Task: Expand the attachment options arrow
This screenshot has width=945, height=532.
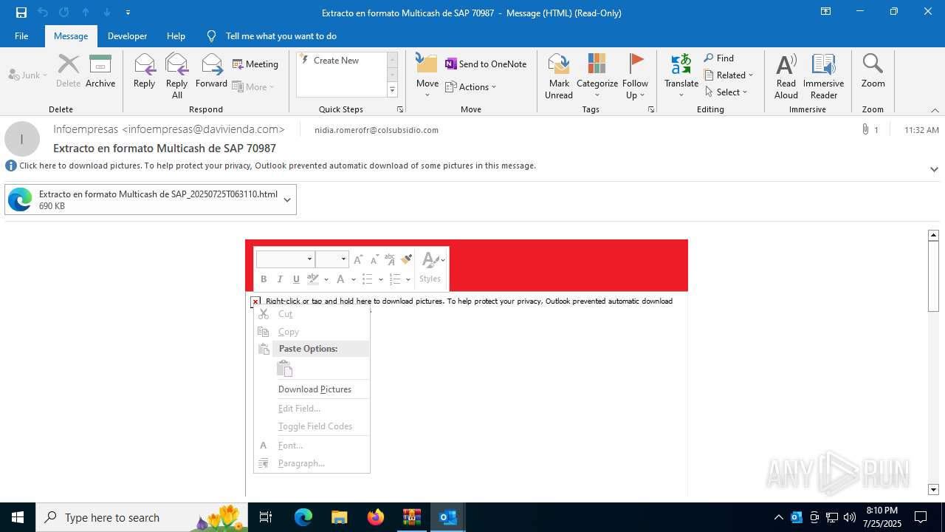Action: (x=287, y=199)
